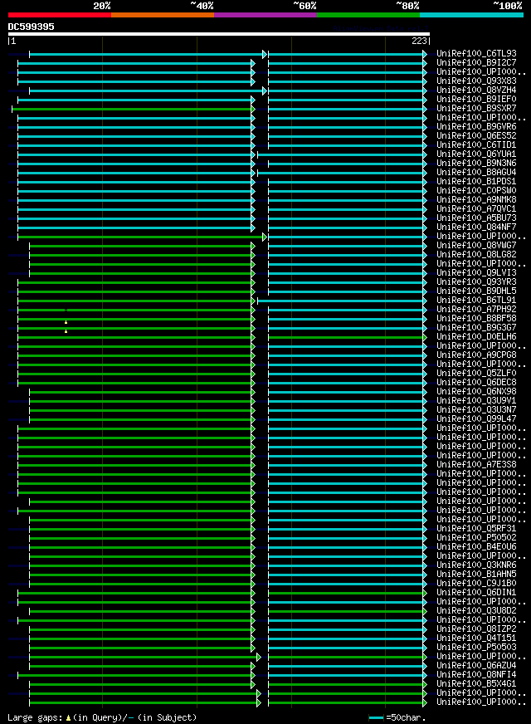Screen dimensions: 531x724
Task: Click the green ~80% legend segment
Action: [x=368, y=15]
